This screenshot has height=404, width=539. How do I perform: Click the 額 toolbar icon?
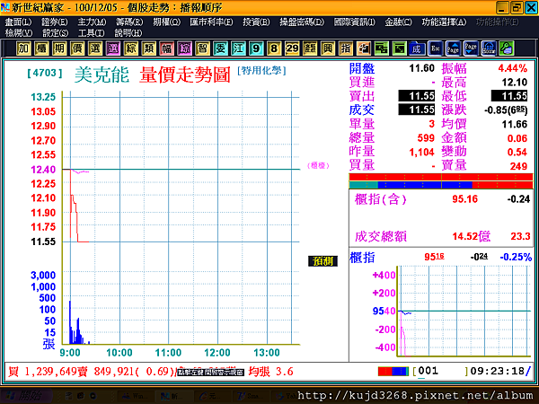click(310, 48)
